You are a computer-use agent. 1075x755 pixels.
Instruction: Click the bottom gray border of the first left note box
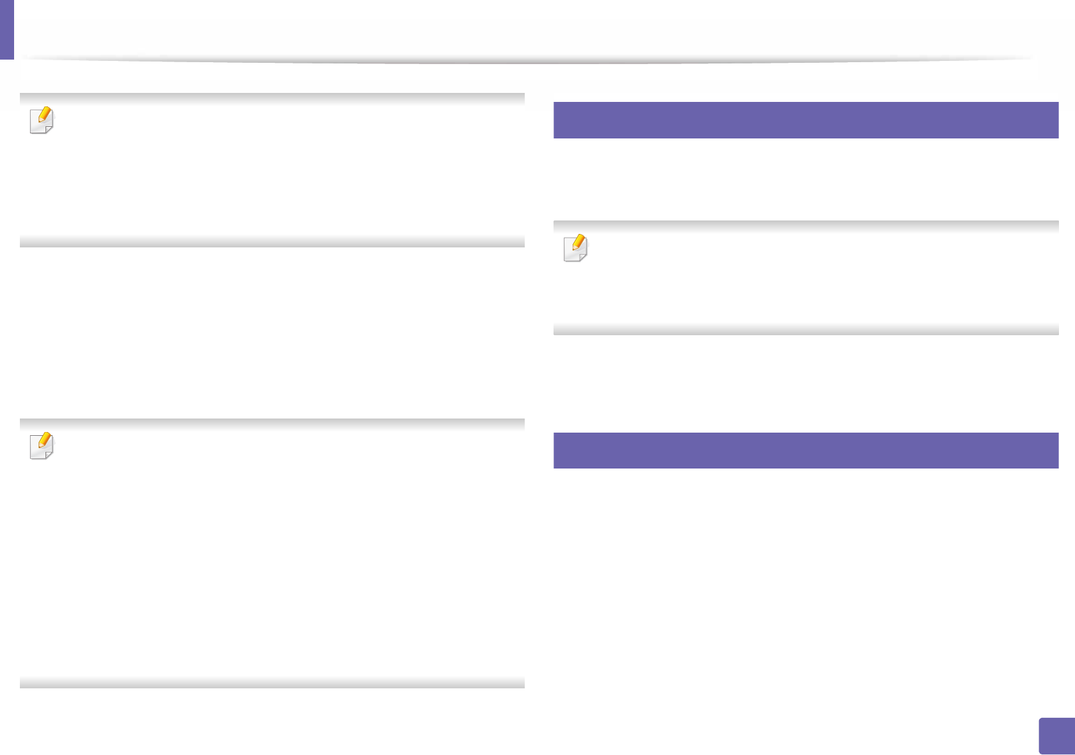(x=272, y=242)
